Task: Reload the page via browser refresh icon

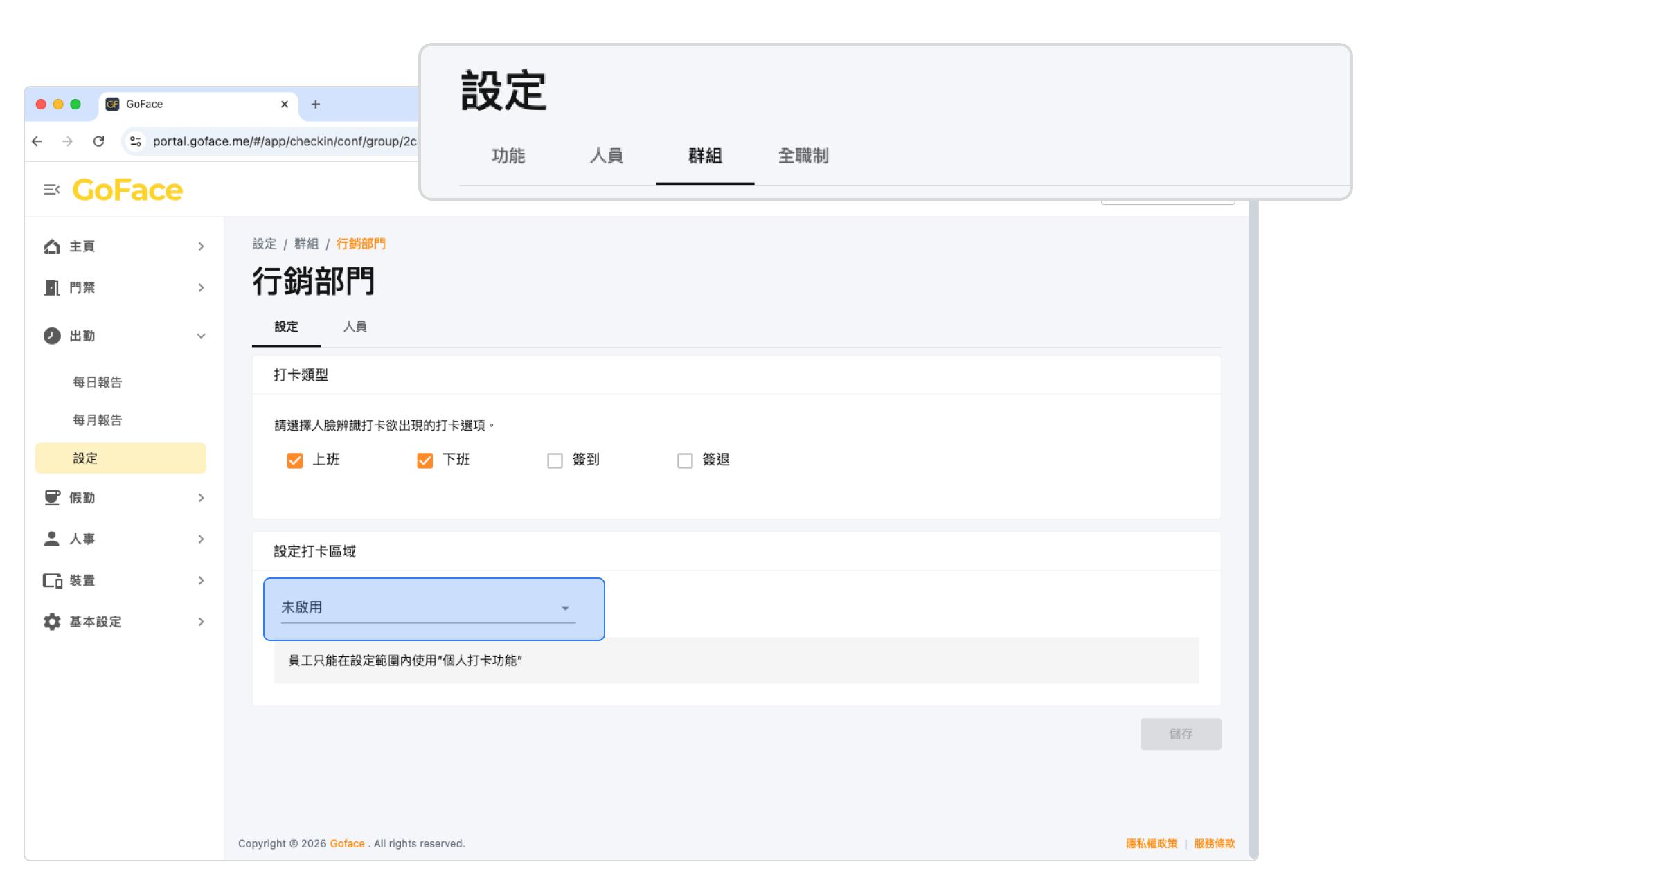Action: [99, 141]
